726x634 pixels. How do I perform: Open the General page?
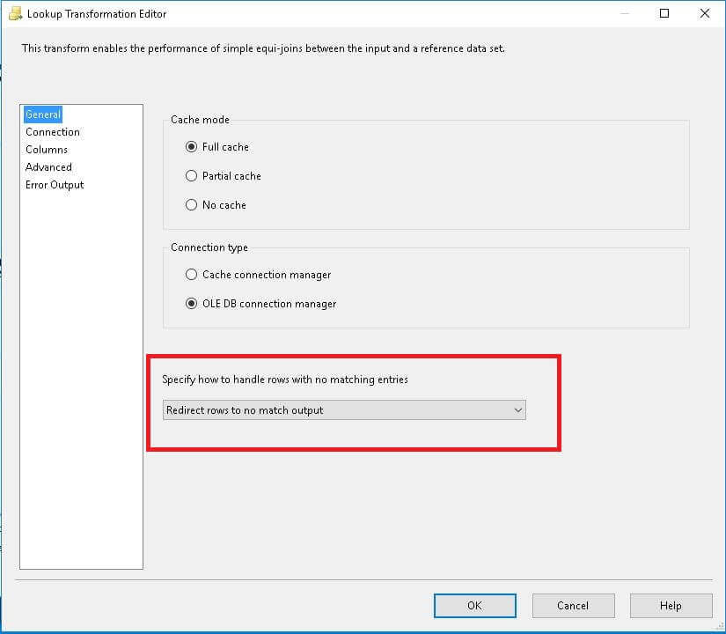tap(43, 114)
